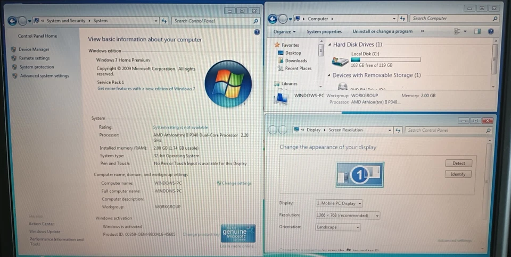Click Local Disk (C:) free space bar
Image resolution: width=511 pixels, height=257 pixels.
pyautogui.click(x=385, y=59)
